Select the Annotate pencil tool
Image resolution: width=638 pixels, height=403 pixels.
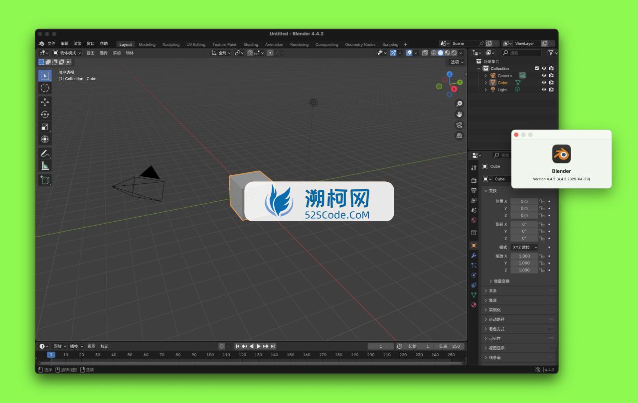tap(45, 153)
